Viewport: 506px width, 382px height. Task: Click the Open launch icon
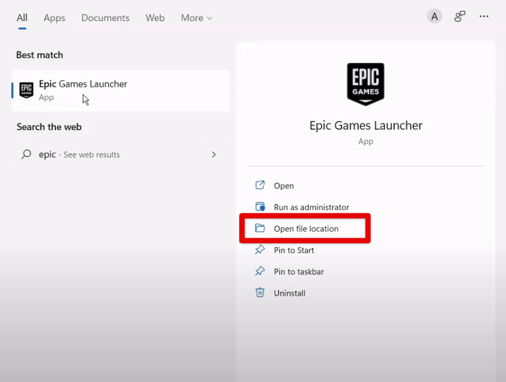pos(260,185)
